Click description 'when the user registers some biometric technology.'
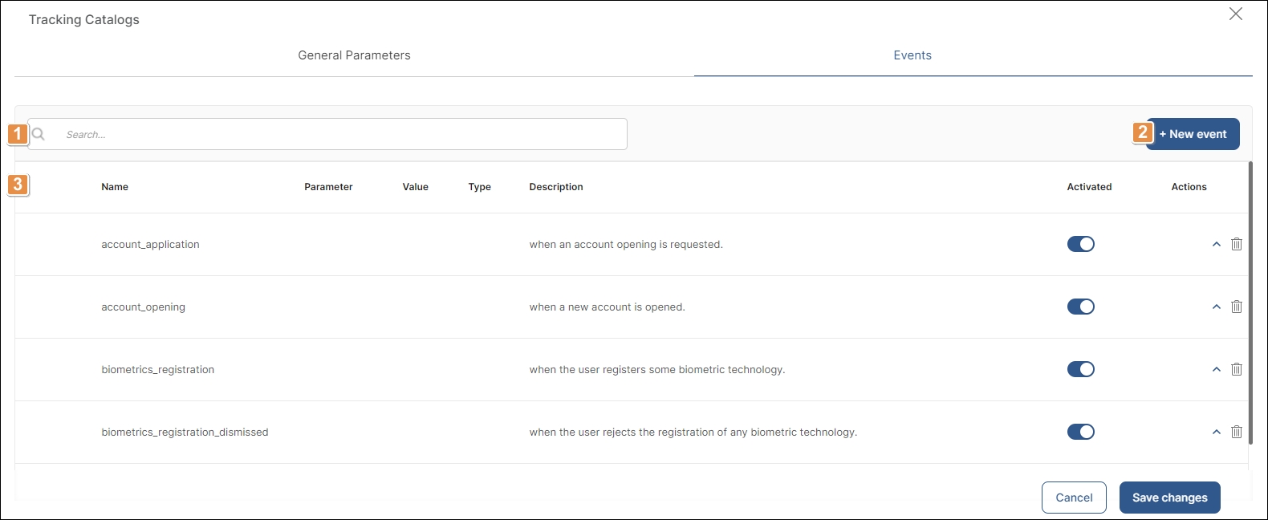1268x520 pixels. (x=657, y=370)
